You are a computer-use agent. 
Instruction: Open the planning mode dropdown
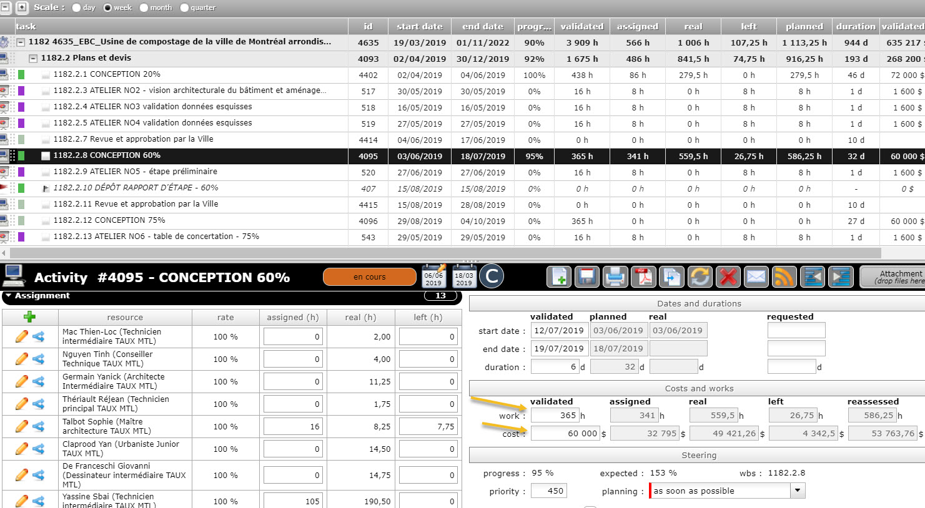(797, 491)
